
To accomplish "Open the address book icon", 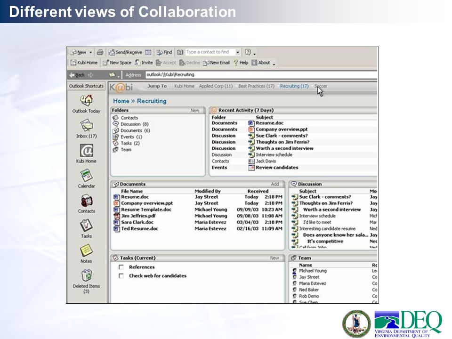I will (x=180, y=52).
